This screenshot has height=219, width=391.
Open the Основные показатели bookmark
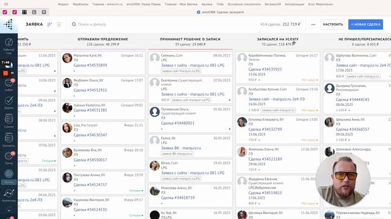click(x=244, y=4)
